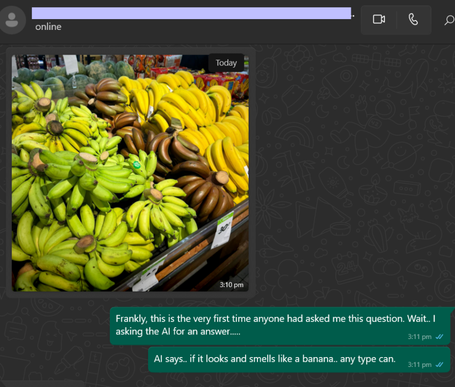Open search in this conversation

448,20
